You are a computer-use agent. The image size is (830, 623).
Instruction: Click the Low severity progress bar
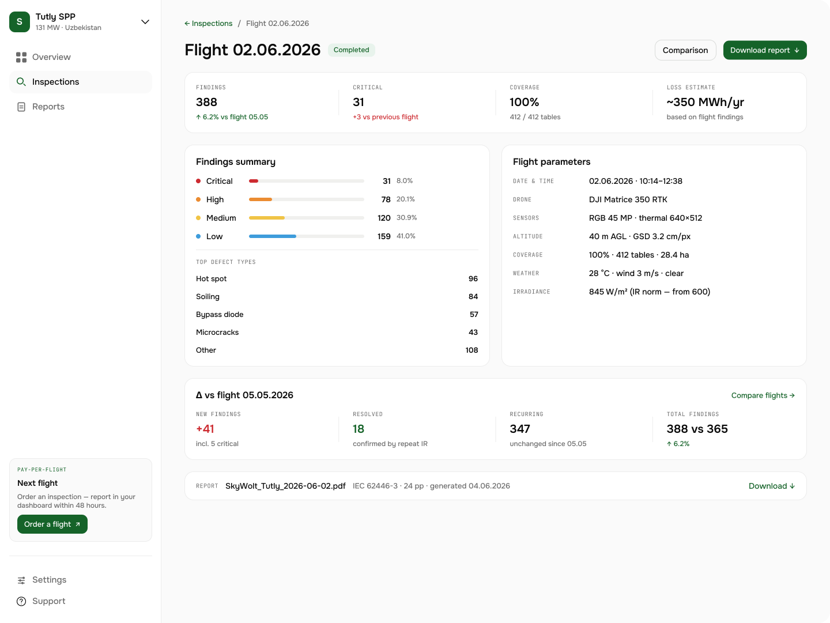(x=307, y=236)
